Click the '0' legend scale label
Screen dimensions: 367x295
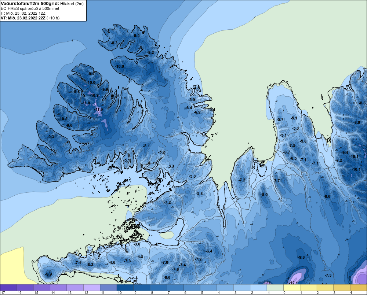coord(284,293)
